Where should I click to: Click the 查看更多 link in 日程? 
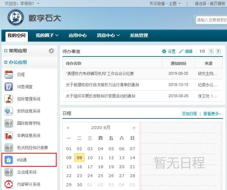point(212,114)
